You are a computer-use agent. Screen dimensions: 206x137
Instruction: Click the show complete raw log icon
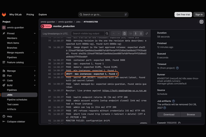click(124, 34)
